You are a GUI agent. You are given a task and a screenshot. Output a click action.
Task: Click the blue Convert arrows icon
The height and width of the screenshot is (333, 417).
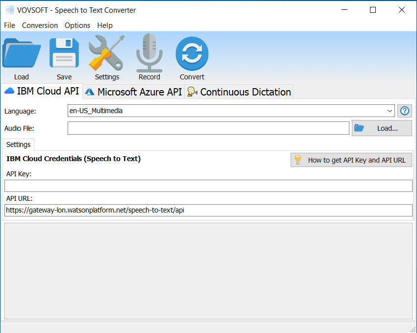point(192,54)
